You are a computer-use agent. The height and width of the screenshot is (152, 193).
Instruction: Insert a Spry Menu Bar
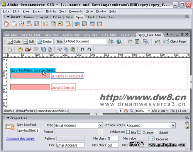[x=77, y=24]
